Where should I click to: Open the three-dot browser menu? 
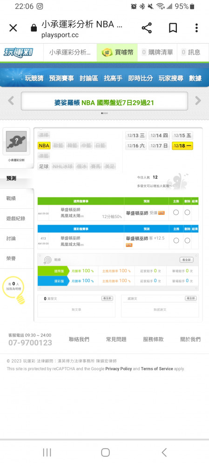coord(196,28)
